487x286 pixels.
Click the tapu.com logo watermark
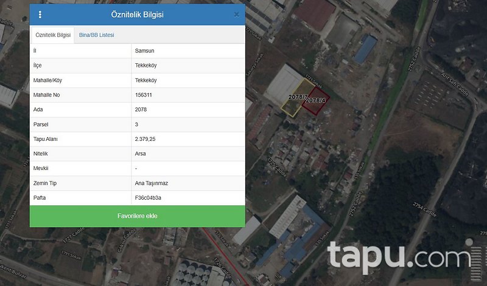click(400, 256)
